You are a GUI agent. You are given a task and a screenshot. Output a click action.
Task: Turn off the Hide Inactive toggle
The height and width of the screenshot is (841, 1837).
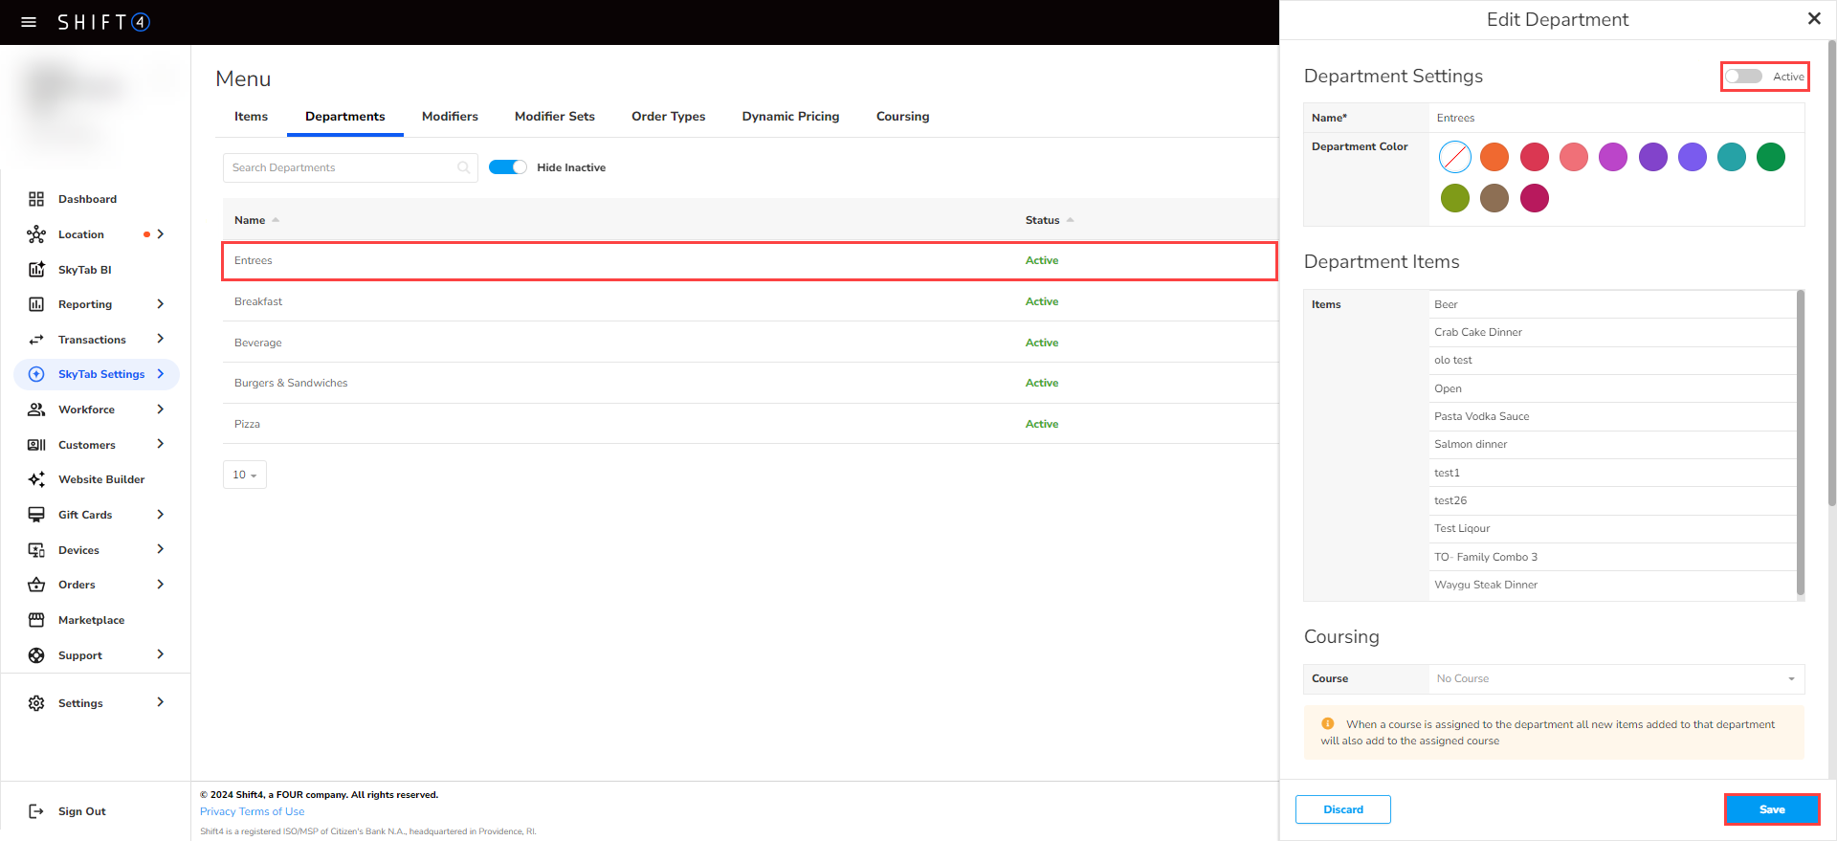[x=508, y=167]
